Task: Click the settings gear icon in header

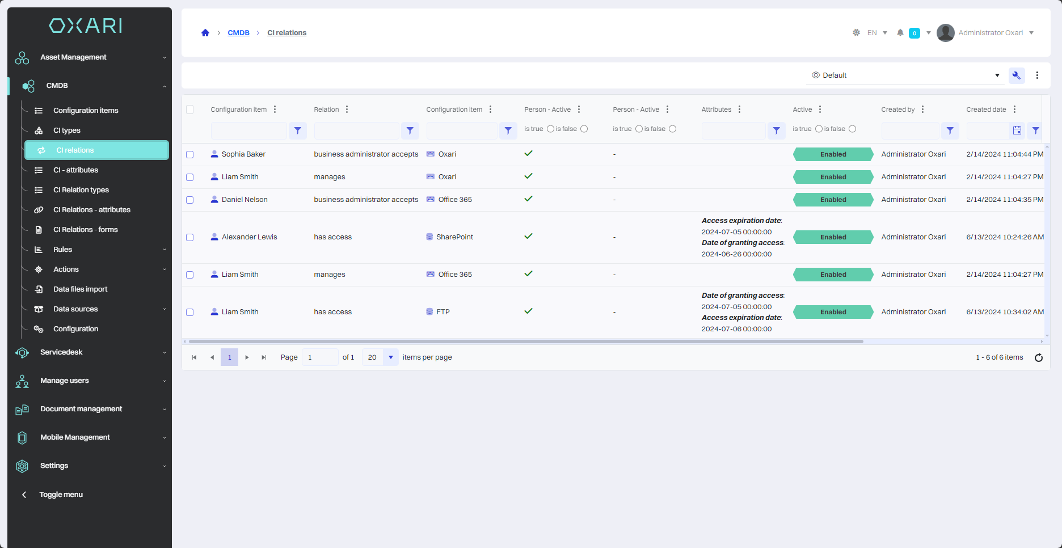Action: [x=856, y=33]
